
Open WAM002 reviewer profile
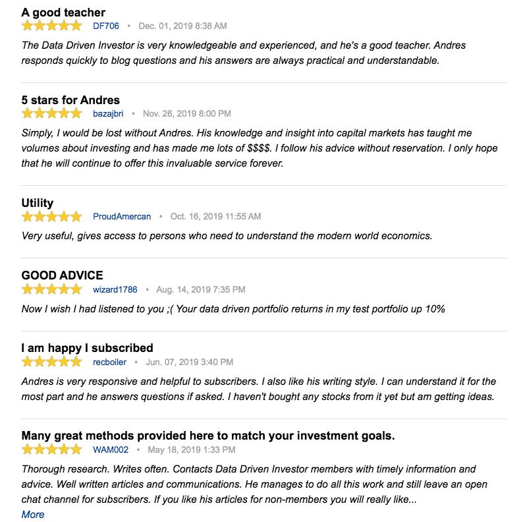tap(109, 449)
